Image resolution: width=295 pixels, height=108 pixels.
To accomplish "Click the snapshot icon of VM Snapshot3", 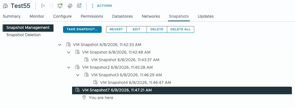I will [x=86, y=75].
